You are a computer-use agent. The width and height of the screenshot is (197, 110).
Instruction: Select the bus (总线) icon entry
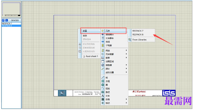tap(114, 42)
